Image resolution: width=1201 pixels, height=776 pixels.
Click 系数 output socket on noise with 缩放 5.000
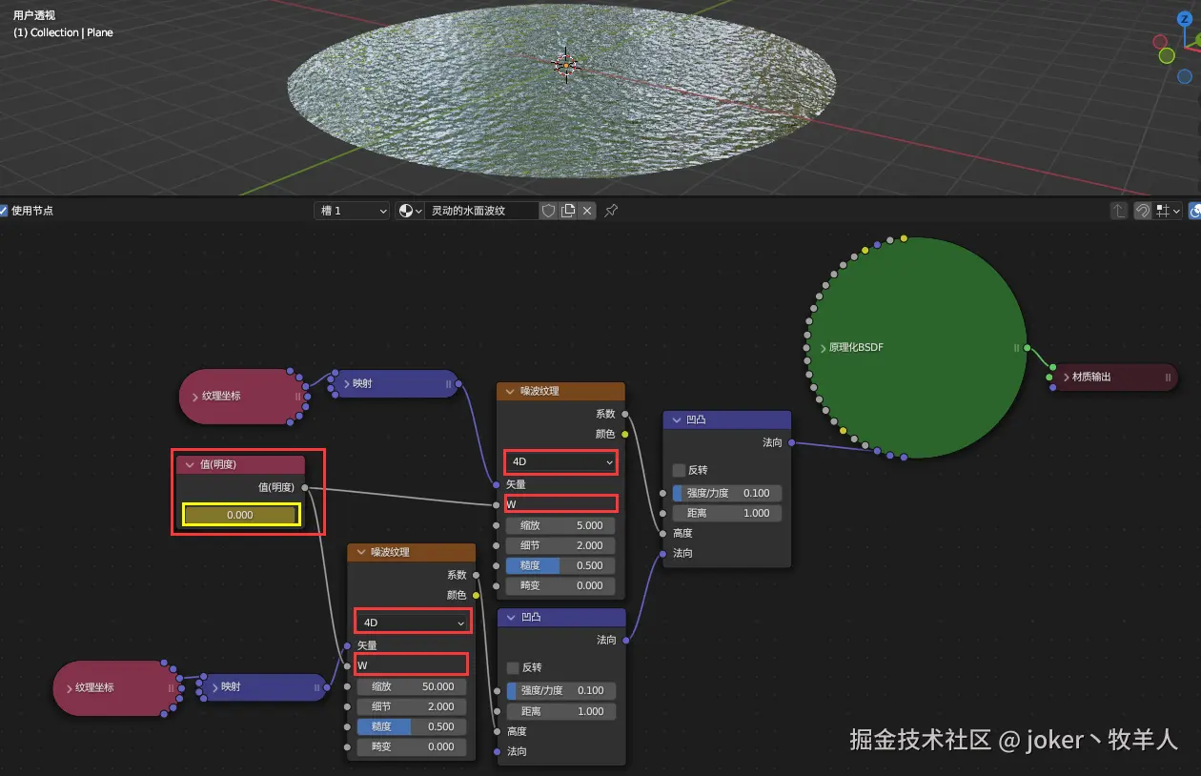(625, 414)
